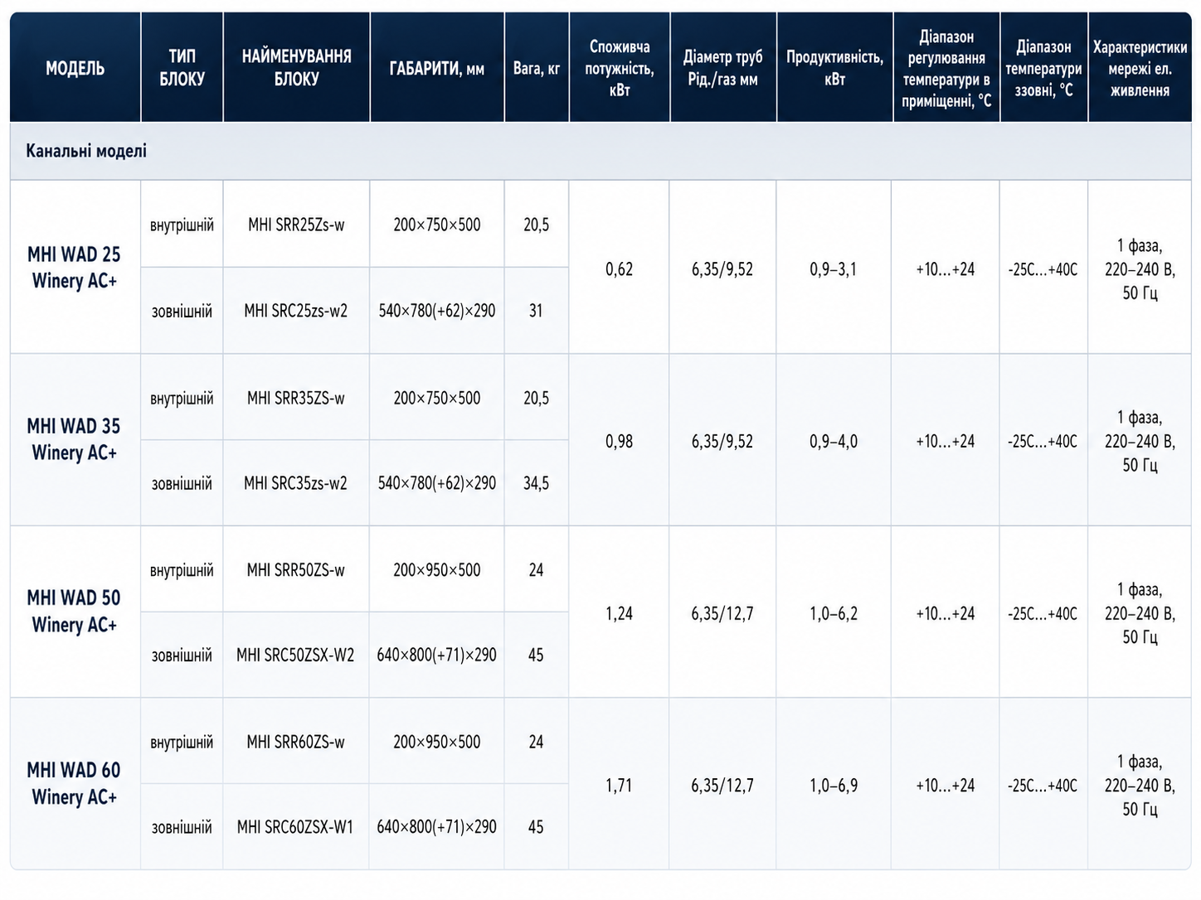Click the capacity value "1,0–6,2"
The width and height of the screenshot is (1201, 900).
click(x=834, y=613)
